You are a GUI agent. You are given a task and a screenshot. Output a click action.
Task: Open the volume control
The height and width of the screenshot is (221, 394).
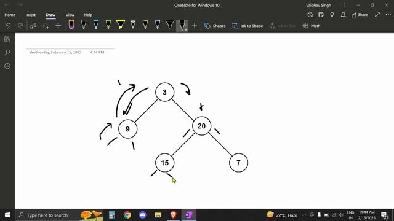(341, 215)
